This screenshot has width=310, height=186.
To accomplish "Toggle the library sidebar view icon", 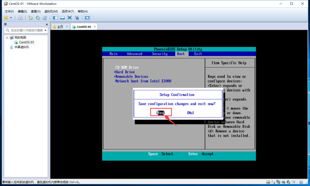I will click(x=55, y=18).
